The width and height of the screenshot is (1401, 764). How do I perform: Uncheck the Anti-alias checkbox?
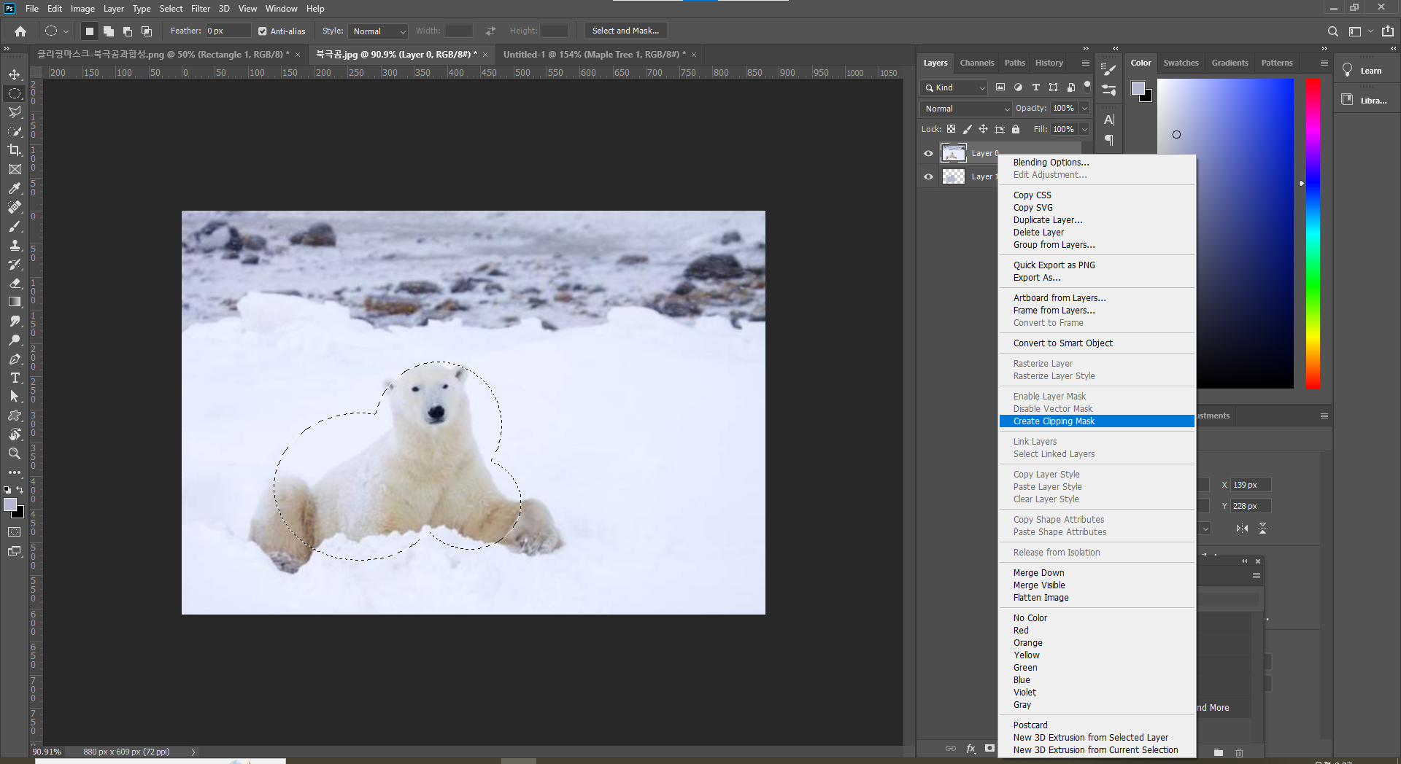tap(263, 31)
